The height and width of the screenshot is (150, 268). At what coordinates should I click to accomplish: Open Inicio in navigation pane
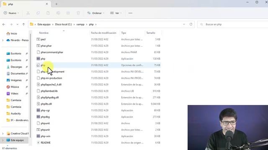pos(12,34)
